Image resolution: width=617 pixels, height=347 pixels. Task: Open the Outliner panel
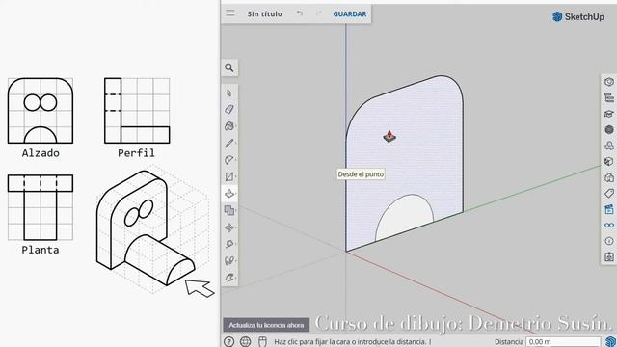[609, 97]
